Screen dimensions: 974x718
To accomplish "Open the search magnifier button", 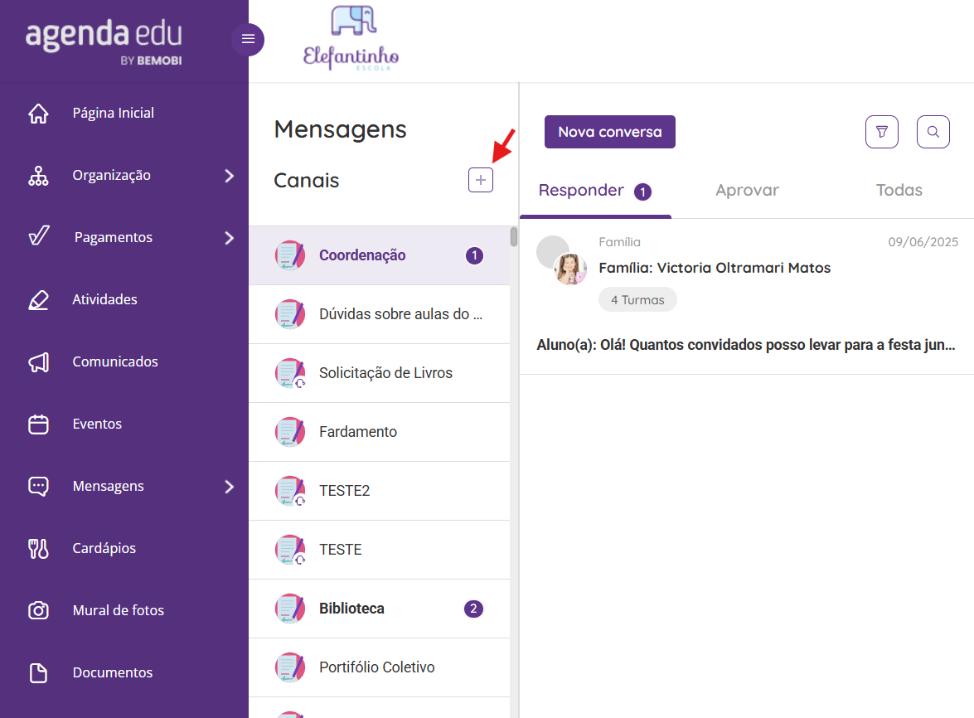I will pos(933,132).
